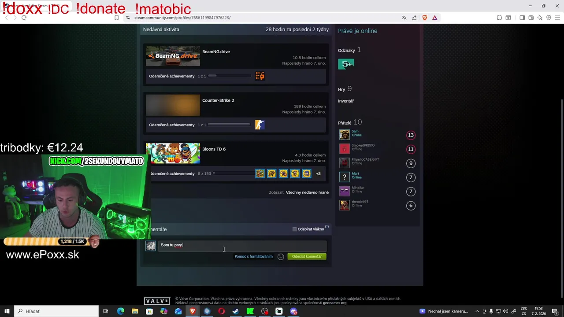Screen dimensions: 564x317
Task: Click the comment text box
Action: click(242, 246)
